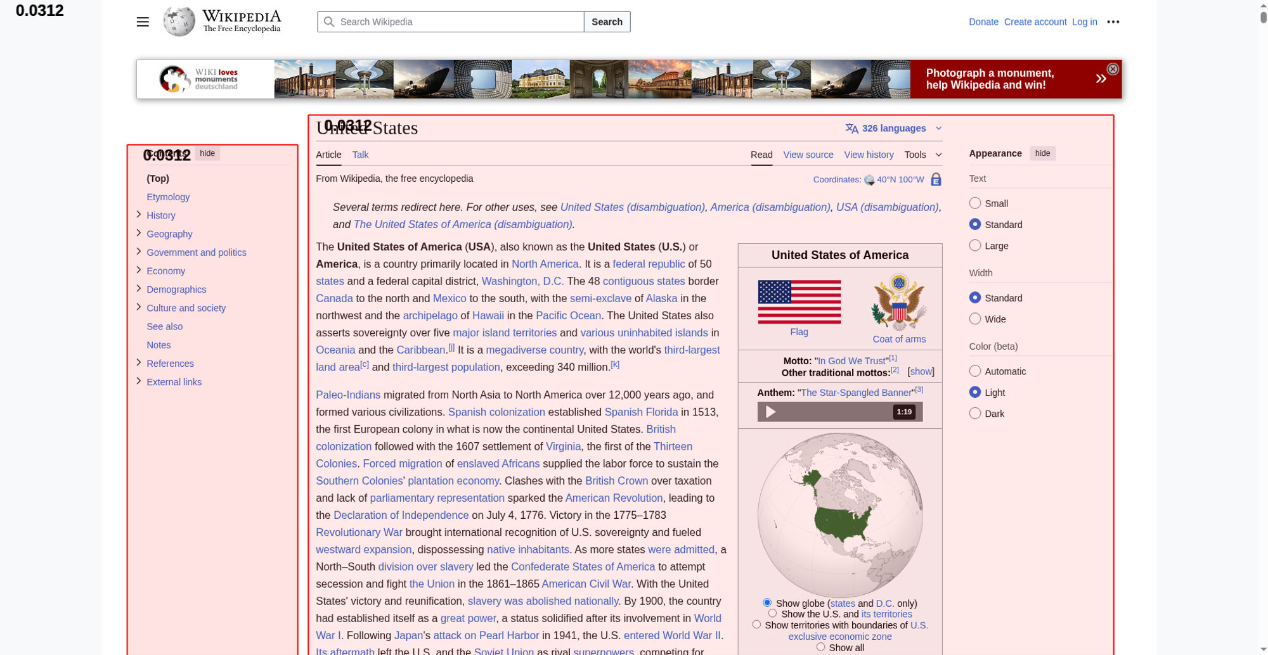Click the Donate link
The width and height of the screenshot is (1268, 655).
pyautogui.click(x=983, y=22)
